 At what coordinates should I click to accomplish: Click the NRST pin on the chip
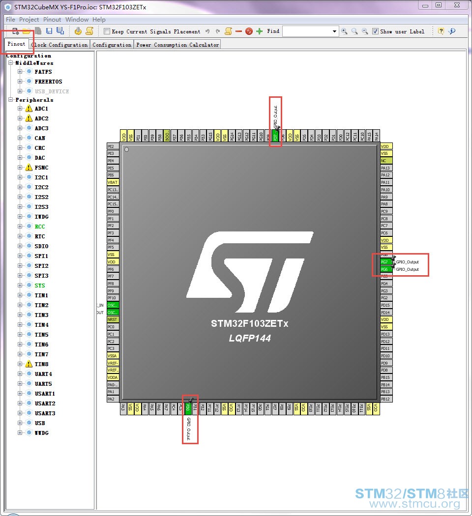click(x=113, y=319)
